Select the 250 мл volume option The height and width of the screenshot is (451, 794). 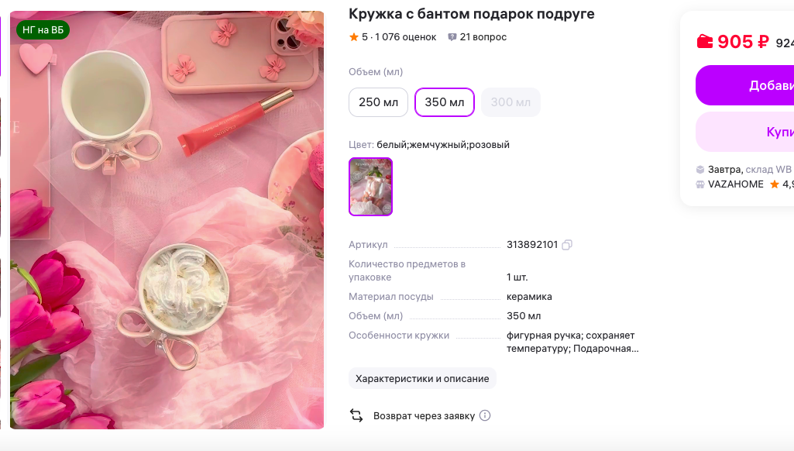coord(378,102)
